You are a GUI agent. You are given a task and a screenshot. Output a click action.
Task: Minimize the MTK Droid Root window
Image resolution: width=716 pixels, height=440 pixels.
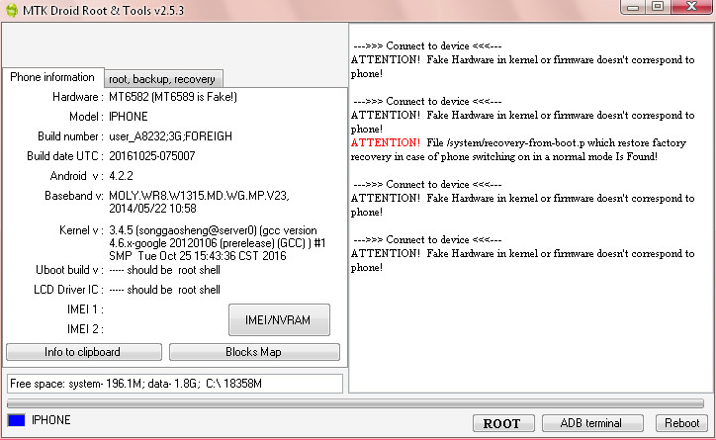click(x=633, y=7)
